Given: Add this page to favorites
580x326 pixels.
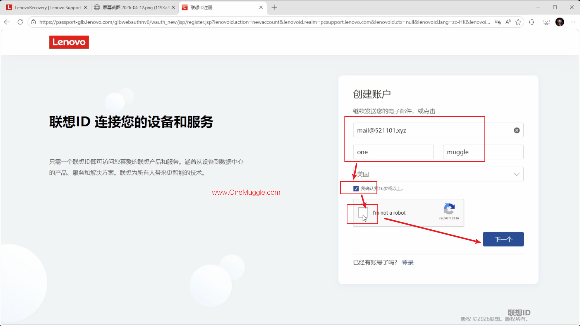Looking at the screenshot, I should point(518,22).
